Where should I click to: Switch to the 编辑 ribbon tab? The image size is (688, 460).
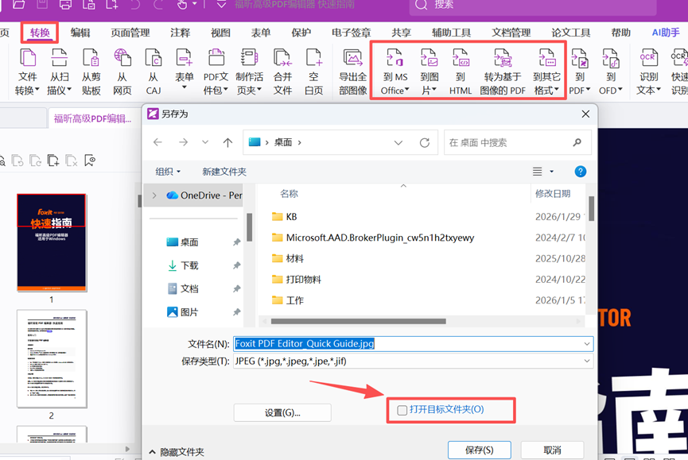tap(80, 33)
